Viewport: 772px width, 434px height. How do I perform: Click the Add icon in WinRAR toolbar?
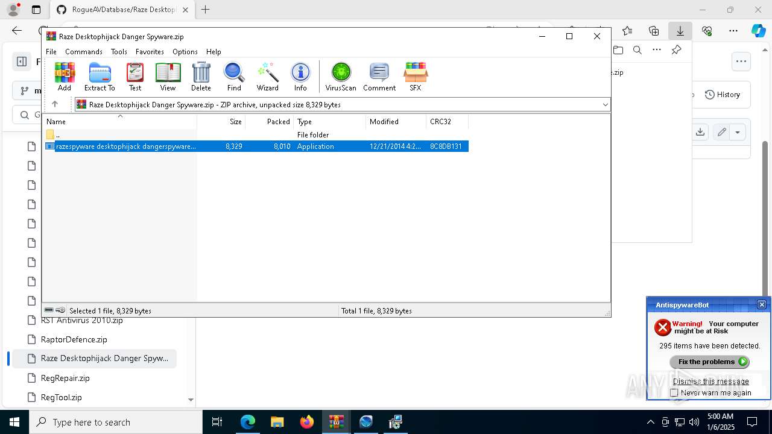65,77
